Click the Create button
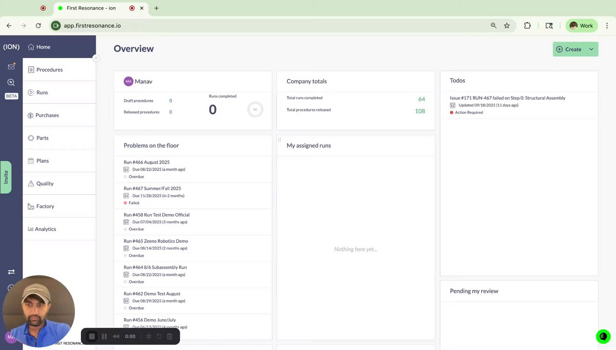This screenshot has height=350, width=616. [x=569, y=49]
